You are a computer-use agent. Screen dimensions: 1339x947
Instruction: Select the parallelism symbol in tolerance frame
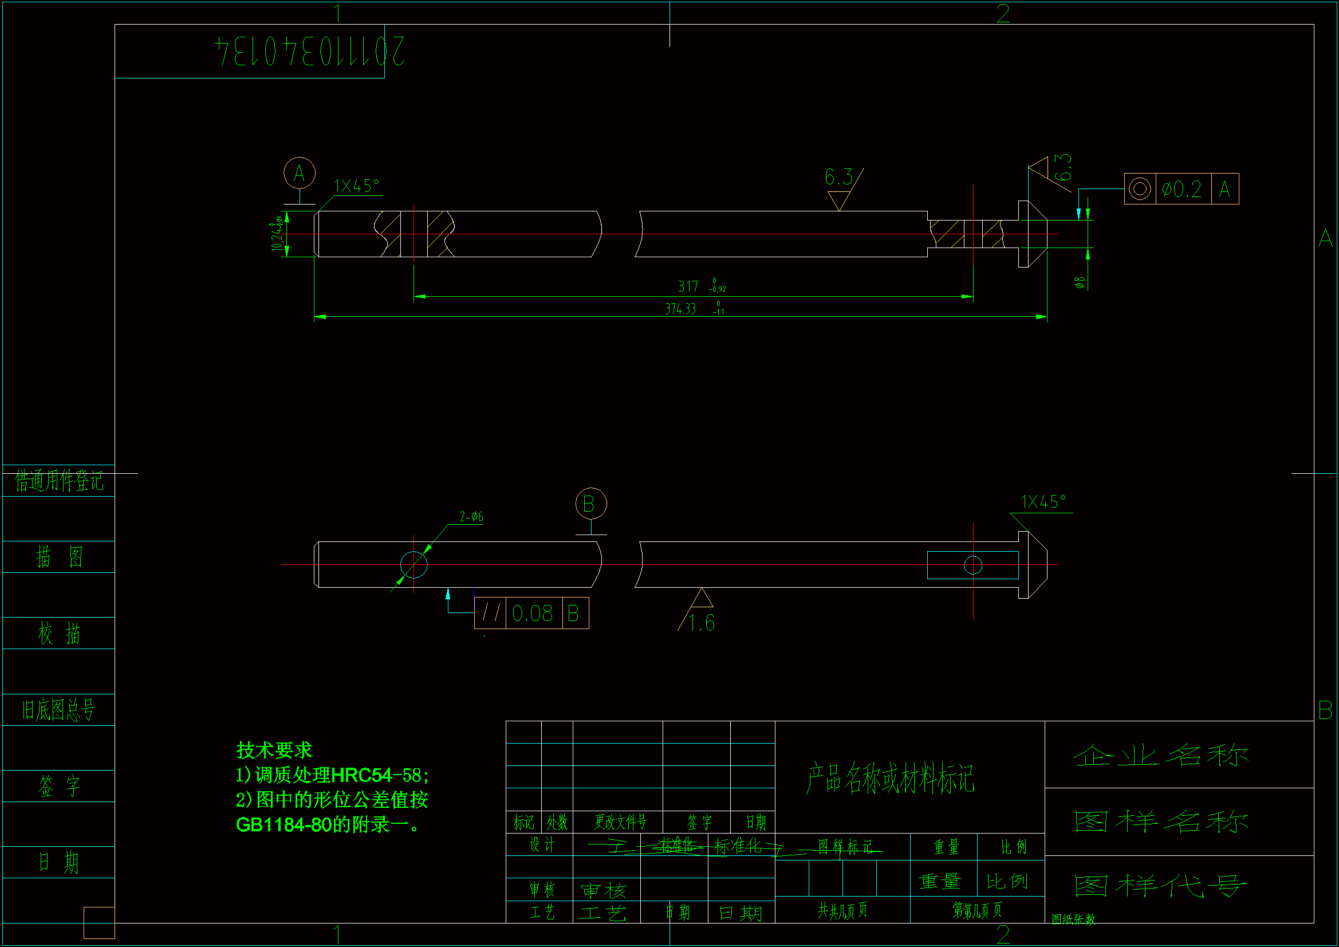click(490, 613)
